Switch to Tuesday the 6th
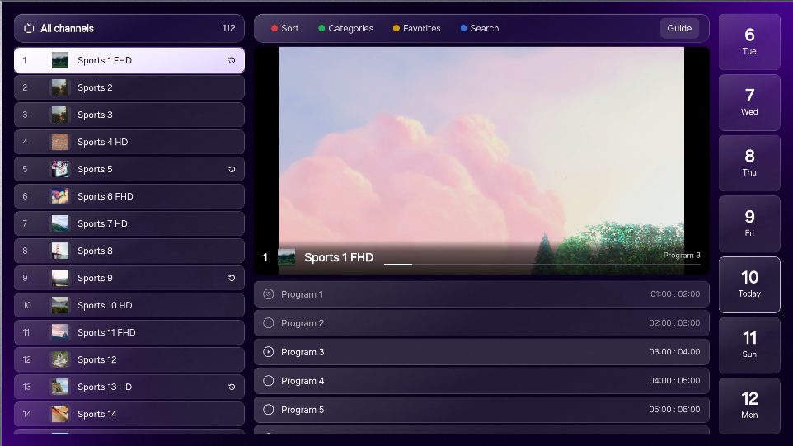Viewport: 793px width, 446px height. (x=749, y=42)
